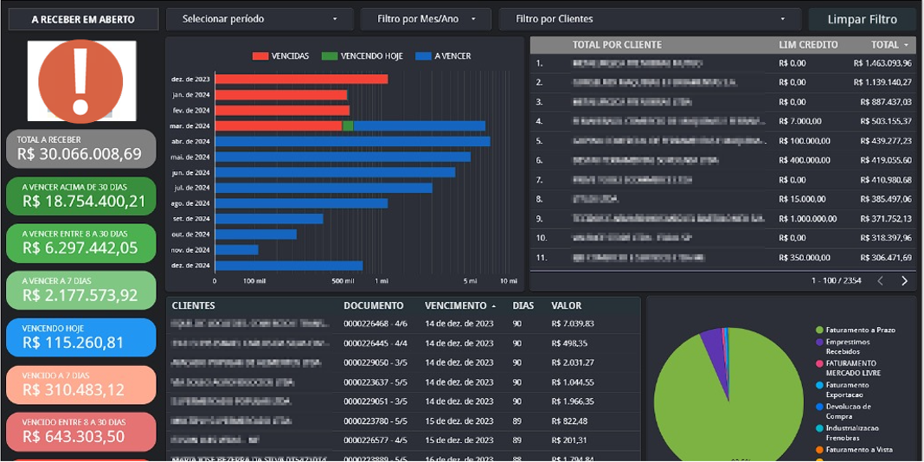Sort by TOTAL column header arrow
This screenshot has width=924, height=462.
pos(906,45)
